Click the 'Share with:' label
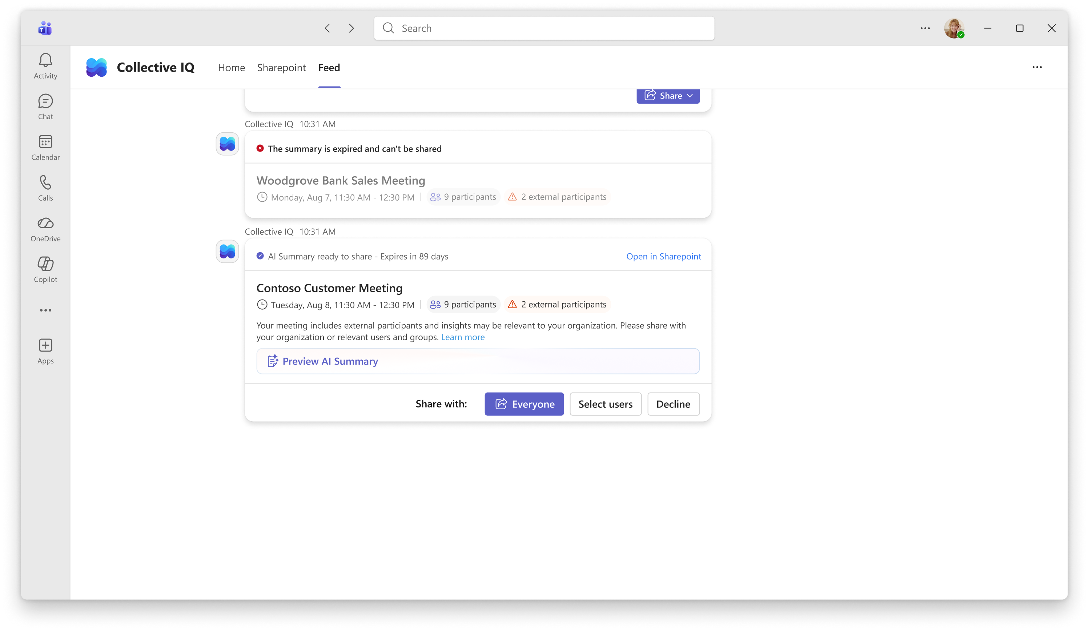Screen dimensions: 1089x631 (441, 404)
